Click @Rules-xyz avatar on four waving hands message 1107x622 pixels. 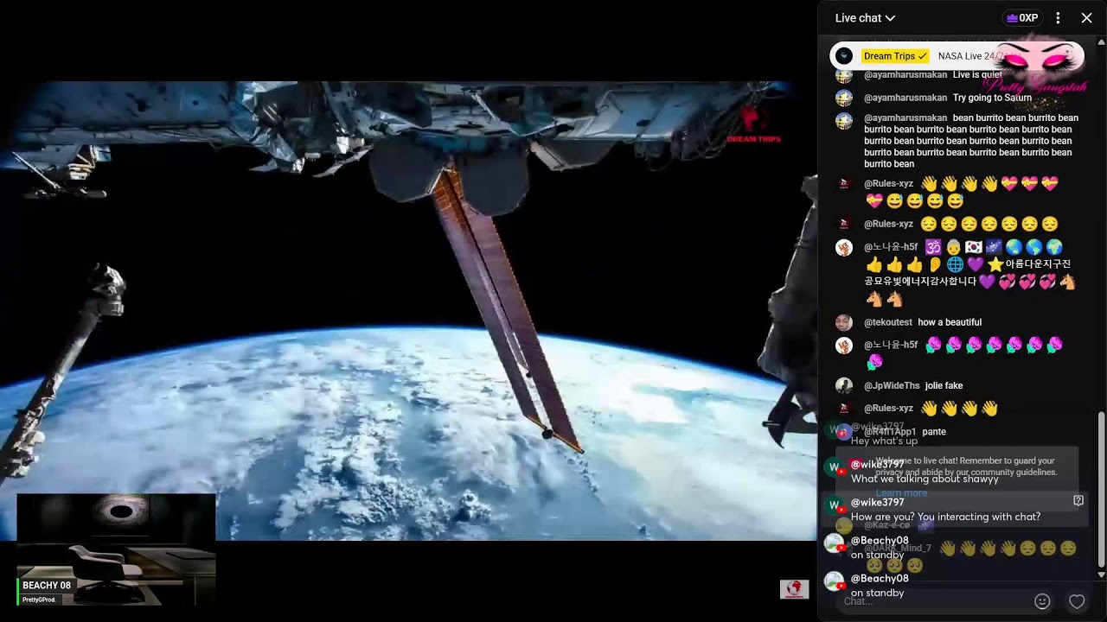[x=844, y=408]
